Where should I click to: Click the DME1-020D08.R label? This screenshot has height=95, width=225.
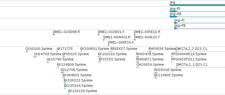click(66, 32)
